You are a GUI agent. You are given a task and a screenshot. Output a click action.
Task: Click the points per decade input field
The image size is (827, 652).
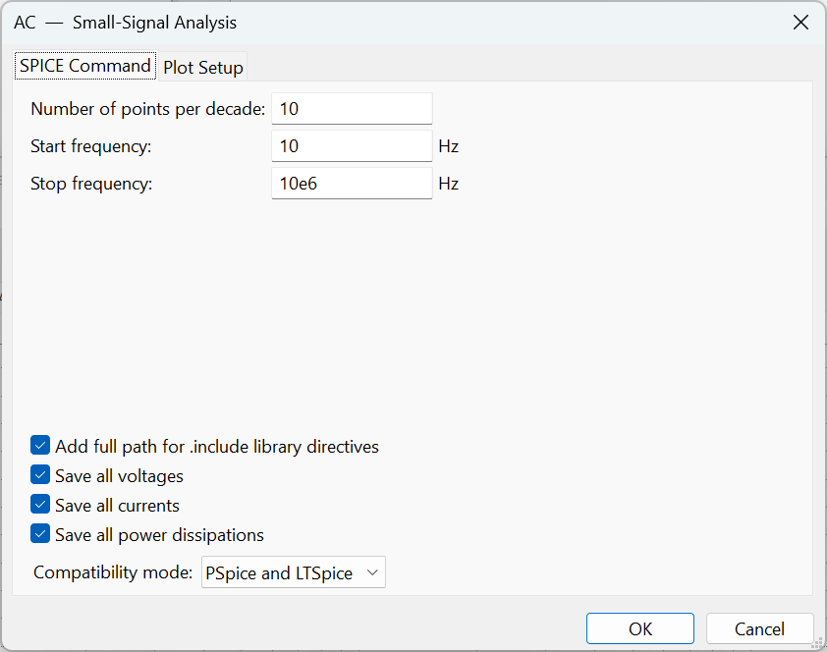pyautogui.click(x=352, y=109)
